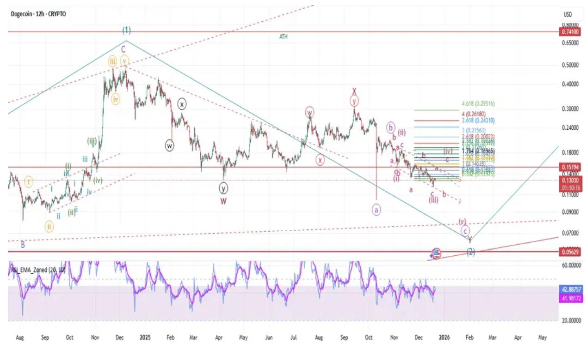The image size is (586, 349).
Task: Select the orange circled 'ii' wave label
Action: [49, 226]
